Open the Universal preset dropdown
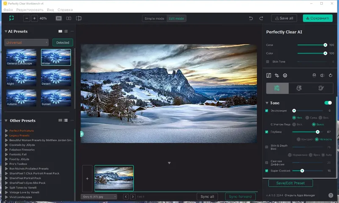This screenshot has height=203, width=339. [26, 43]
